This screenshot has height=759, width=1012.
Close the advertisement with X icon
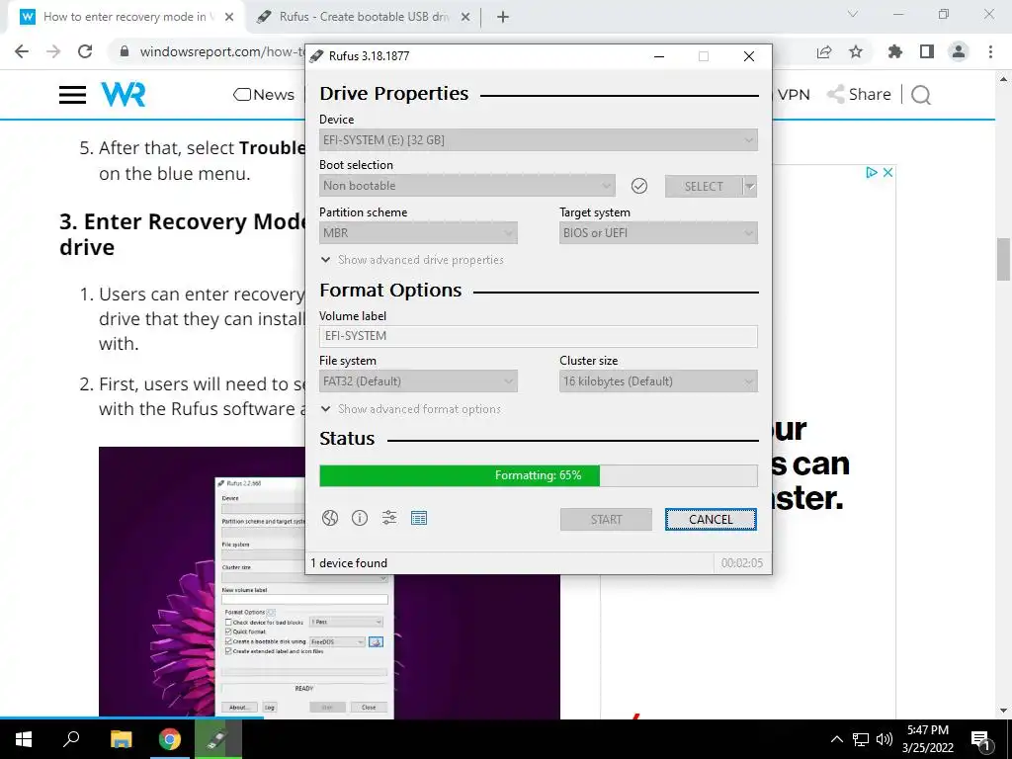tap(888, 172)
